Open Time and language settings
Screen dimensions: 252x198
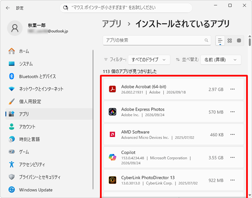pyautogui.click(x=49, y=139)
